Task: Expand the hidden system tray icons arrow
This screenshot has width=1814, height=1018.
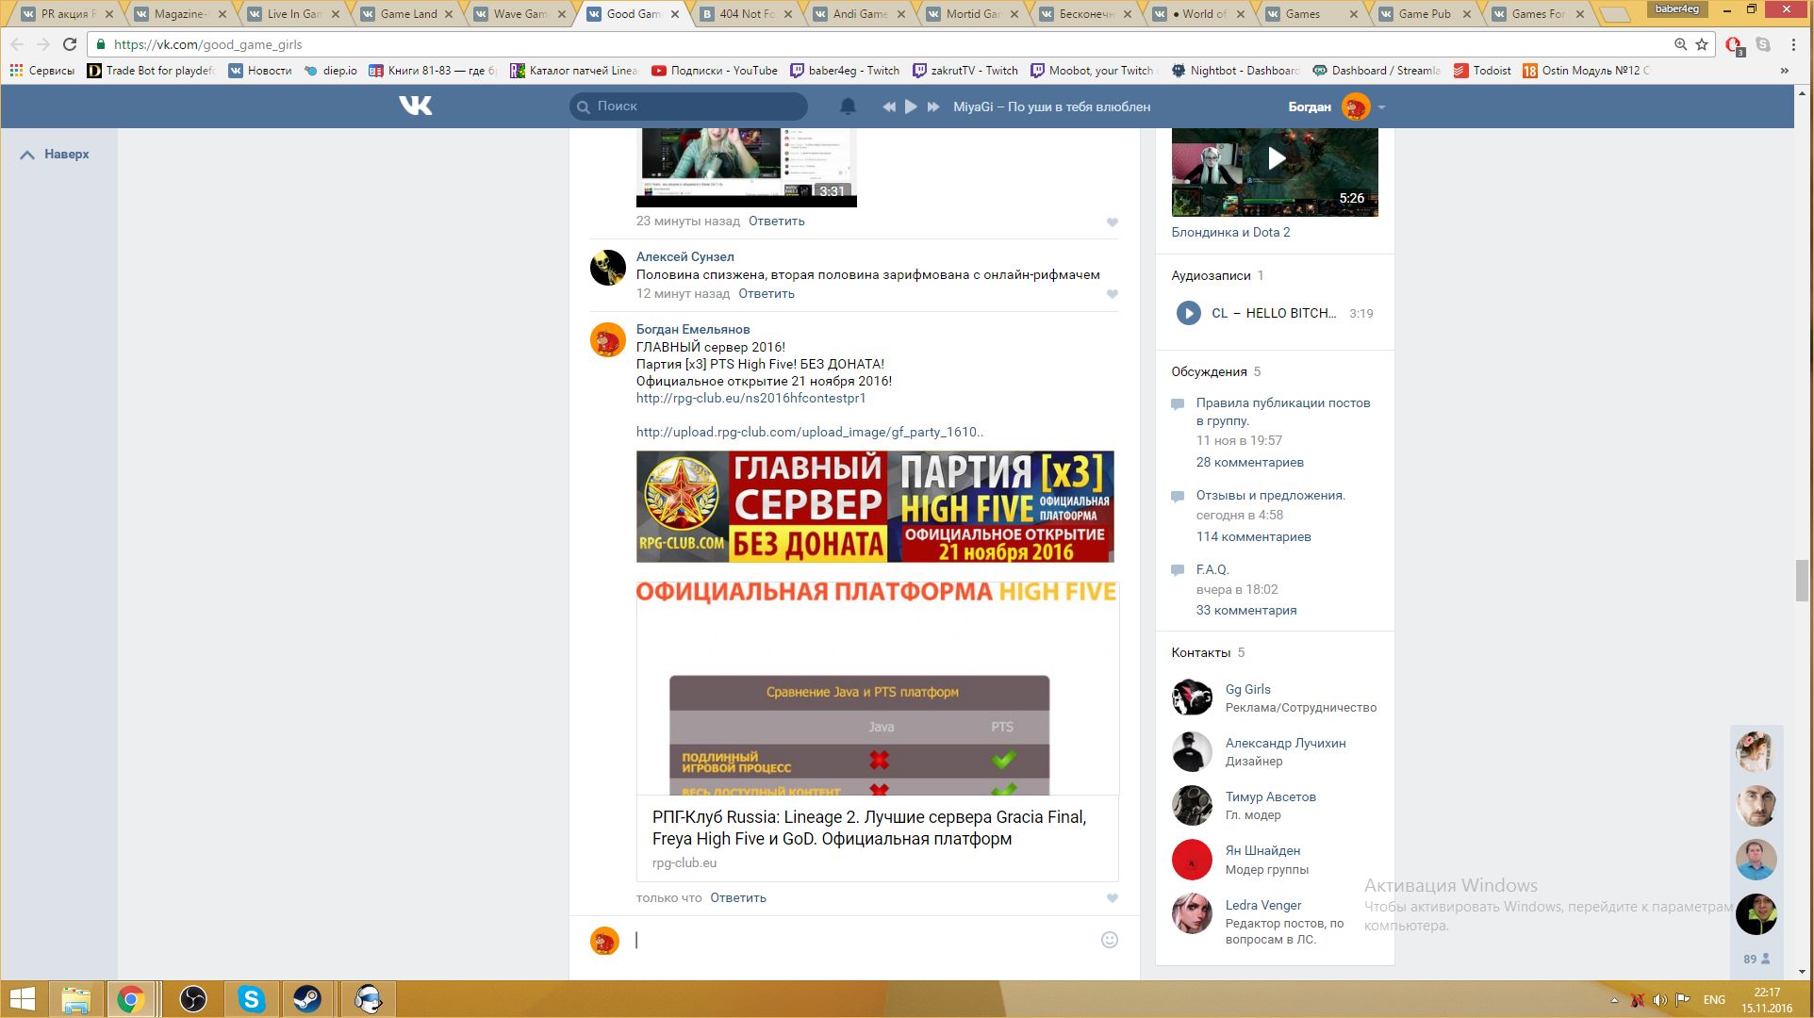Action: 1614,1000
